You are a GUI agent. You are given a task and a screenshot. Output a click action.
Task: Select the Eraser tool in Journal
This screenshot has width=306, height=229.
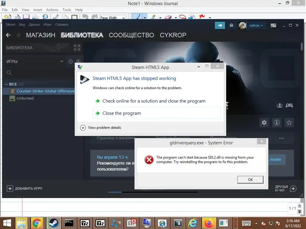pos(168,17)
